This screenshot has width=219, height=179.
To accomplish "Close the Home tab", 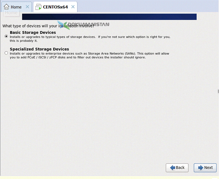I will click(27, 7).
